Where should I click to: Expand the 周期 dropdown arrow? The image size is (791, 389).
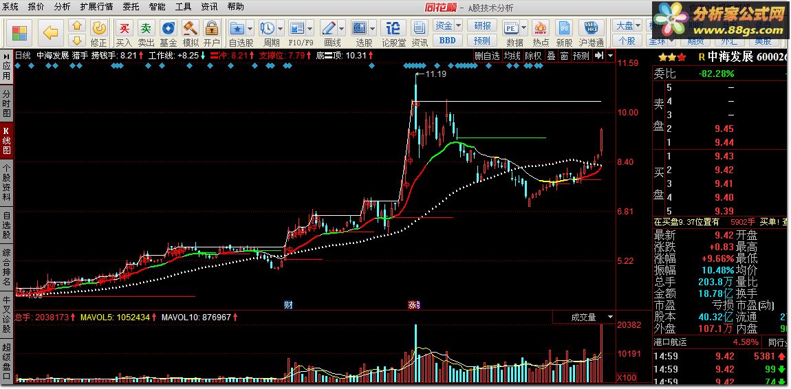point(280,28)
